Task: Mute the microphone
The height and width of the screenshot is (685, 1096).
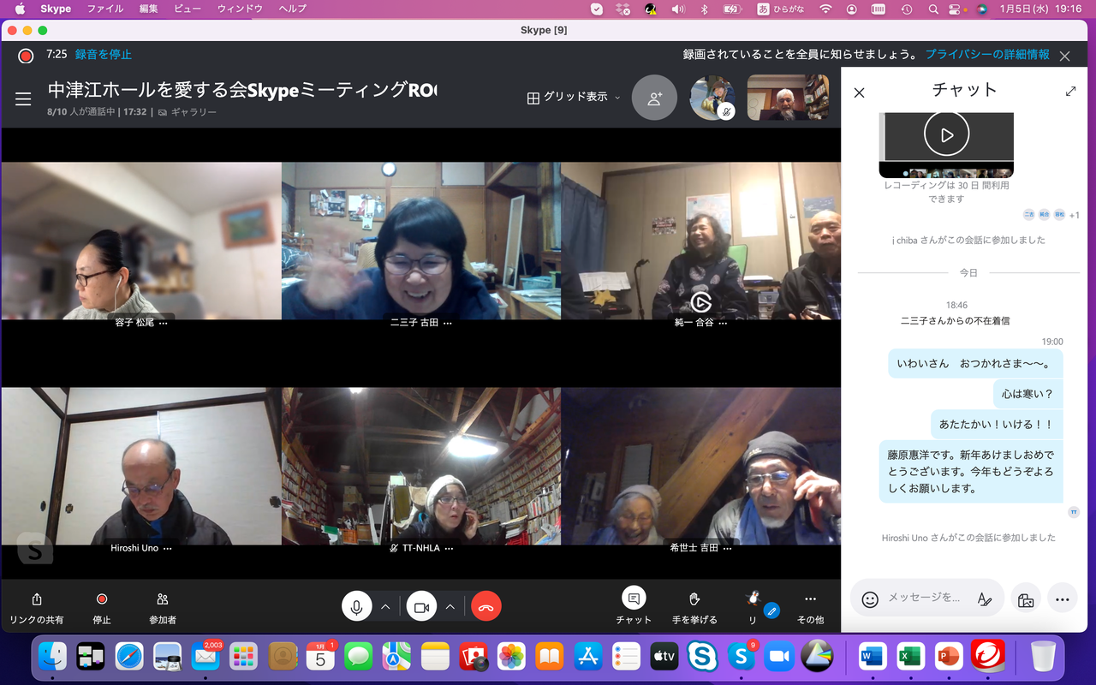Action: coord(357,606)
